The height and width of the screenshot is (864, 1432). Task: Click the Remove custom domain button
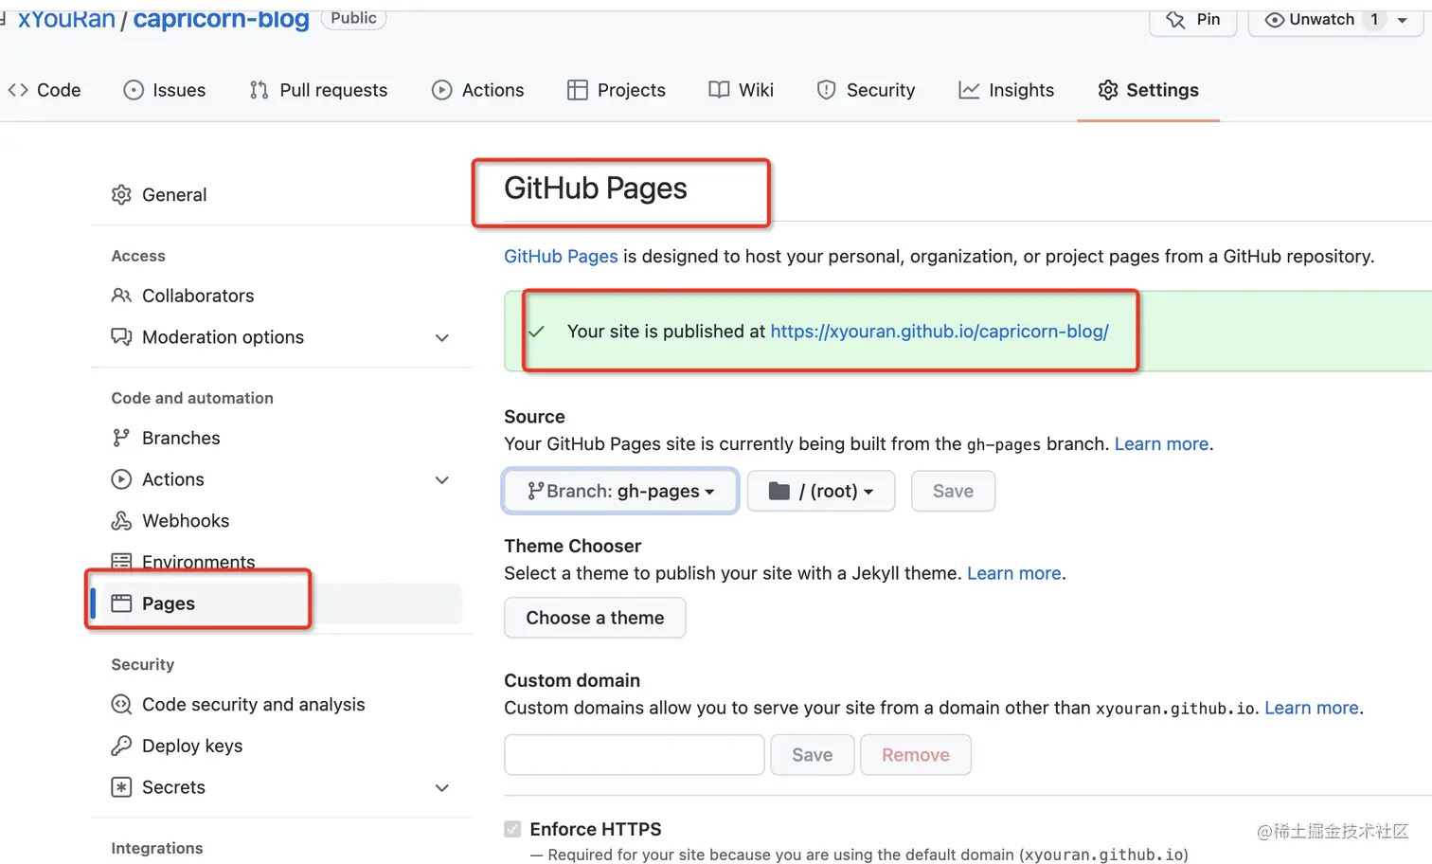[916, 755]
